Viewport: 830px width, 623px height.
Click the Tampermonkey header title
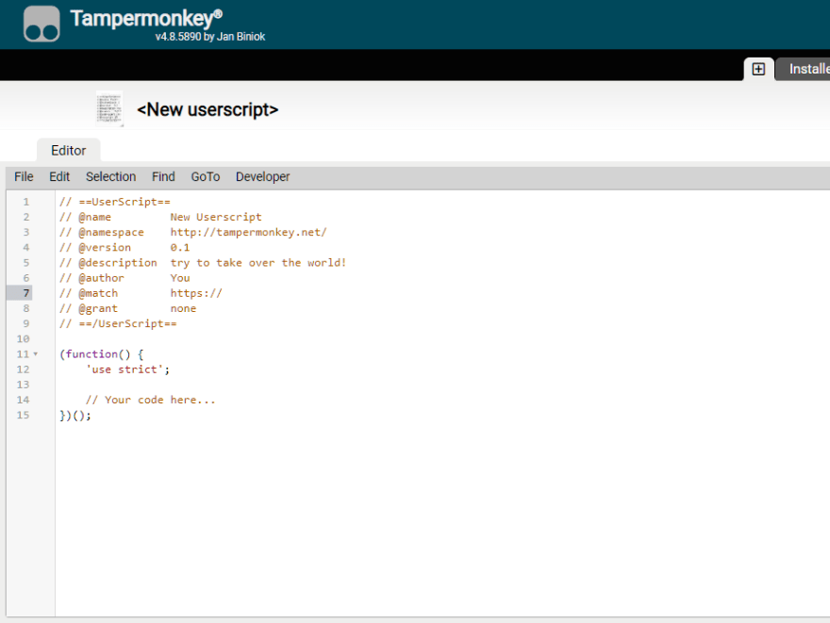(146, 18)
